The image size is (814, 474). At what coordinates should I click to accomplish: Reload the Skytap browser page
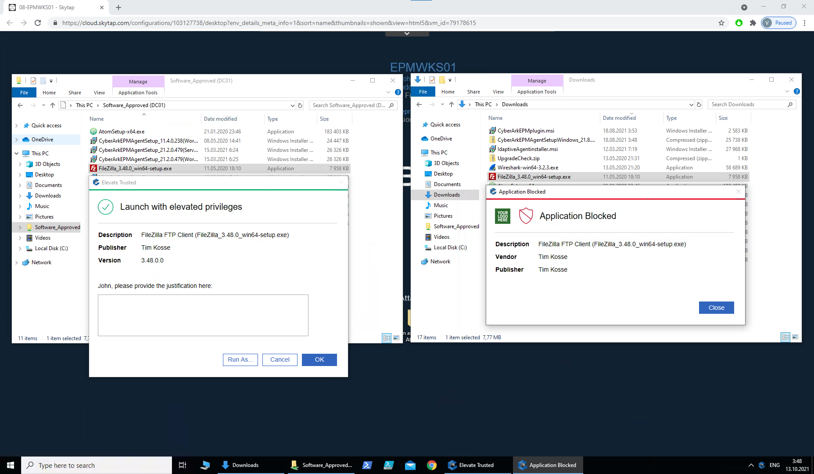[38, 23]
